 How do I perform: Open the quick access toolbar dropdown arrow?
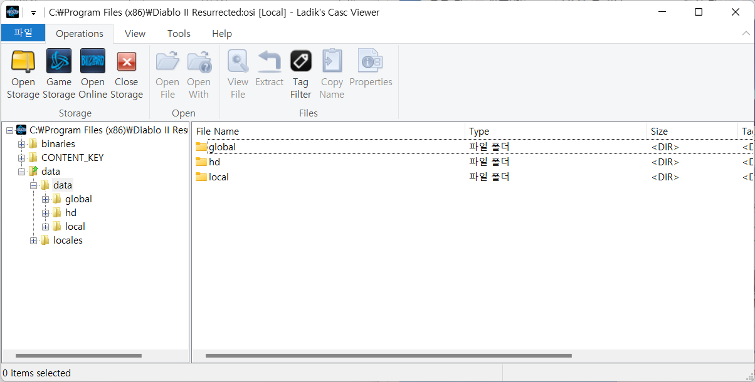[33, 13]
